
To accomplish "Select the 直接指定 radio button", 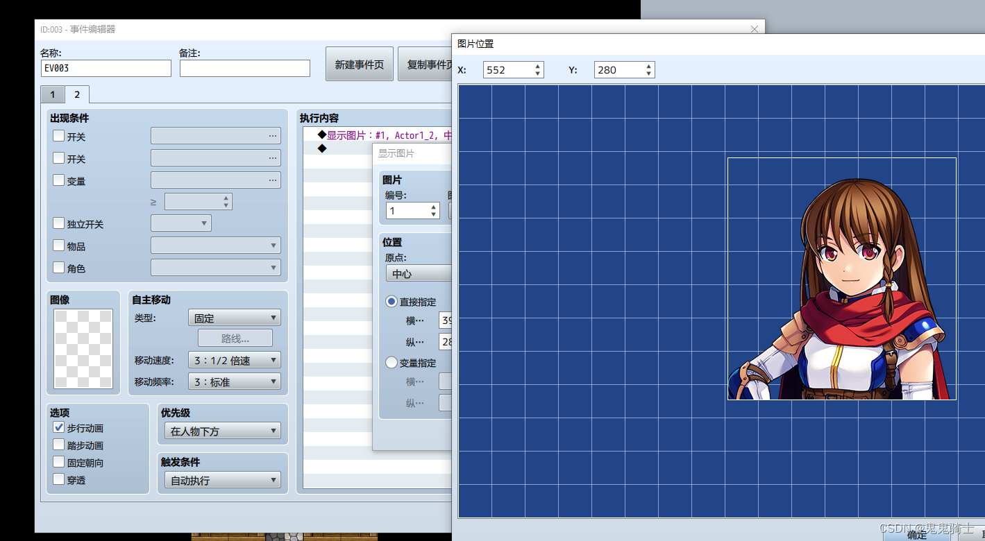I will click(x=392, y=302).
